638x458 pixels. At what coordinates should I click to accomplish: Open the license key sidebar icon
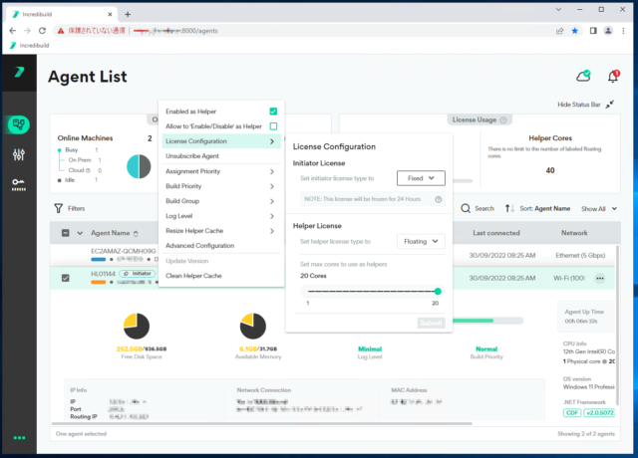(19, 183)
